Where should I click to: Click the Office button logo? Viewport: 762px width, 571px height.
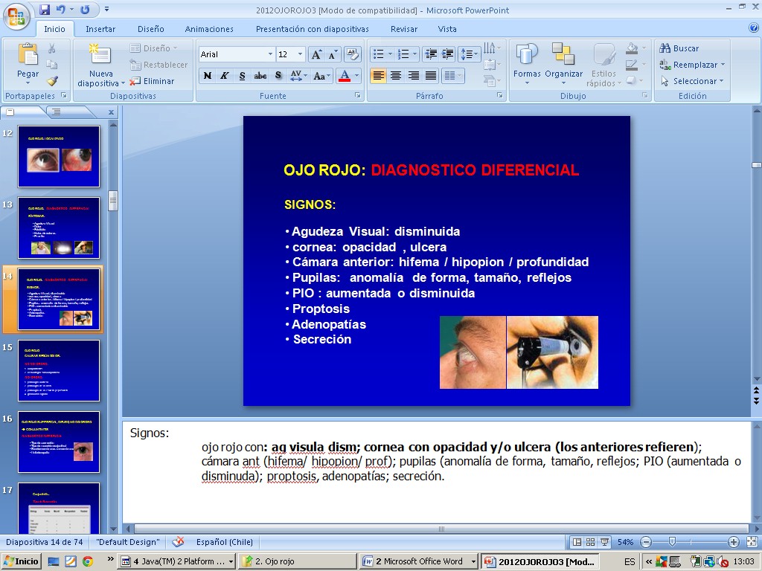(16, 15)
